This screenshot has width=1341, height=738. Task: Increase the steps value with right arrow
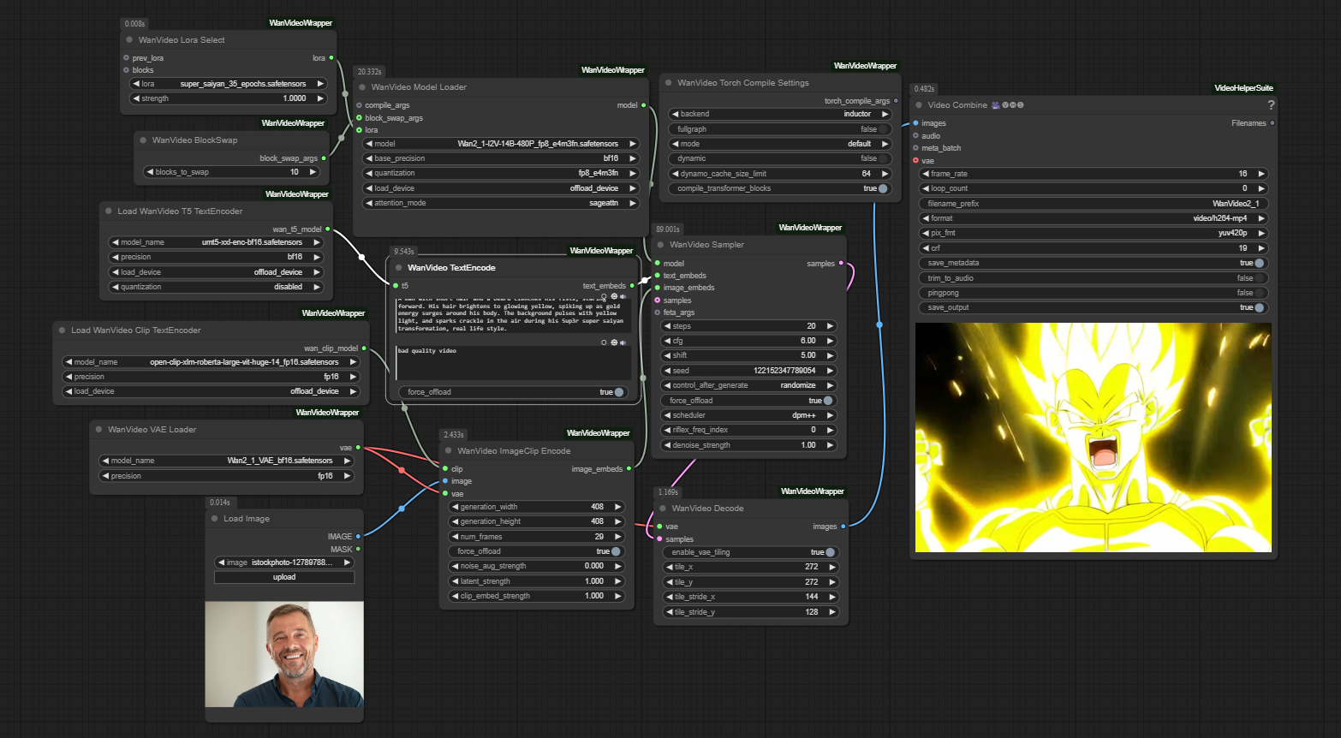[x=830, y=326]
